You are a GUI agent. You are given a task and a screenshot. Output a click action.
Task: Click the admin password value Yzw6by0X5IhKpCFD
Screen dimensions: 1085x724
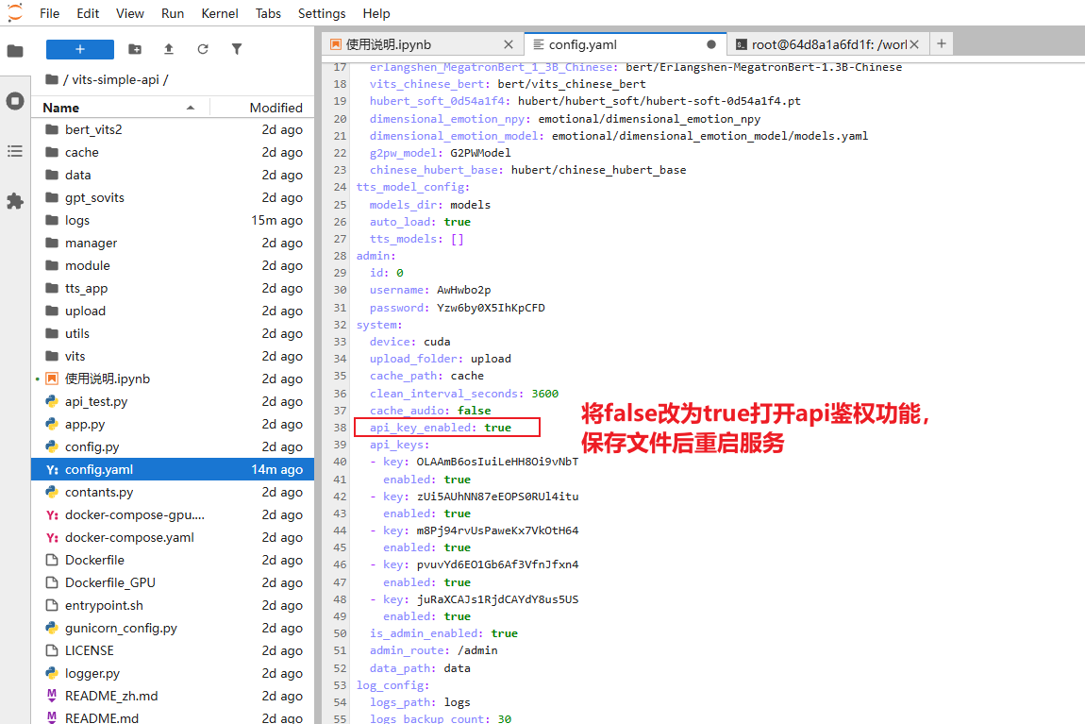(491, 308)
